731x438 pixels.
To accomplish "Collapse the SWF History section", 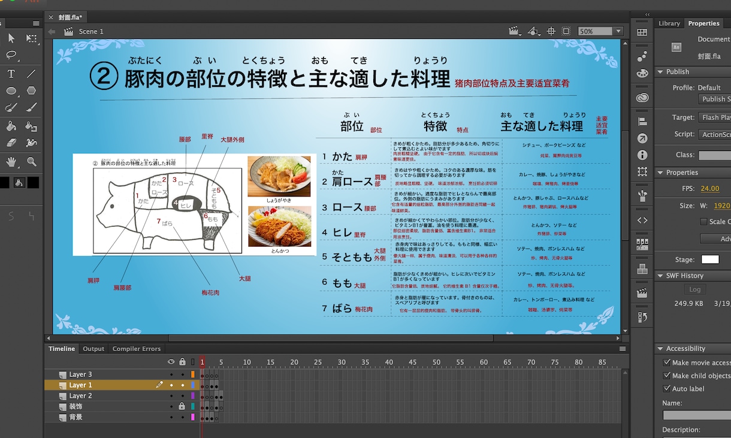I will tap(660, 276).
